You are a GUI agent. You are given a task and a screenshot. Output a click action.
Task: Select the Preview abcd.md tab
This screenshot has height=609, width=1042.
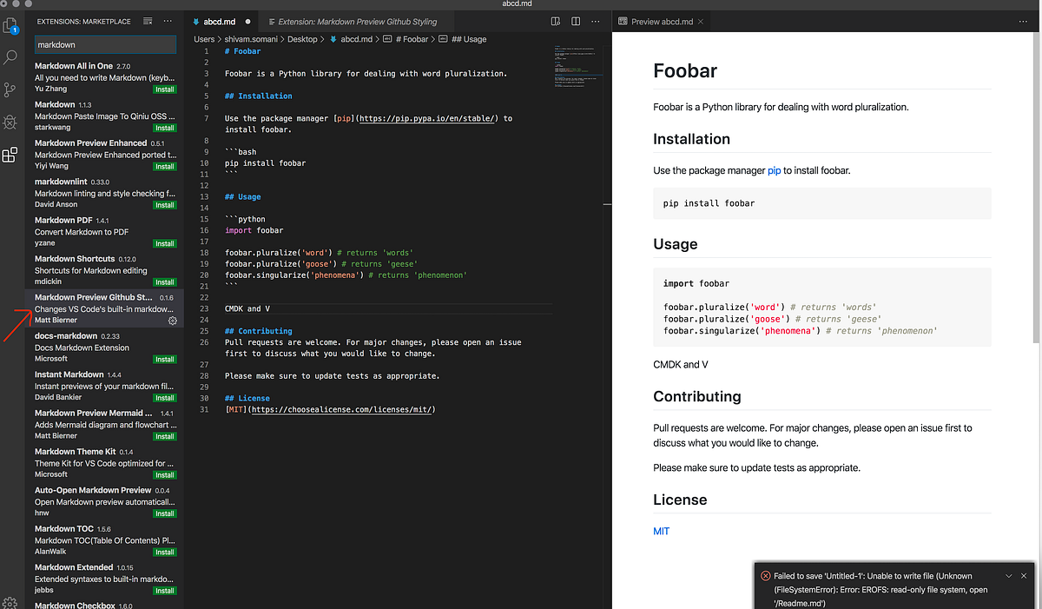point(663,22)
